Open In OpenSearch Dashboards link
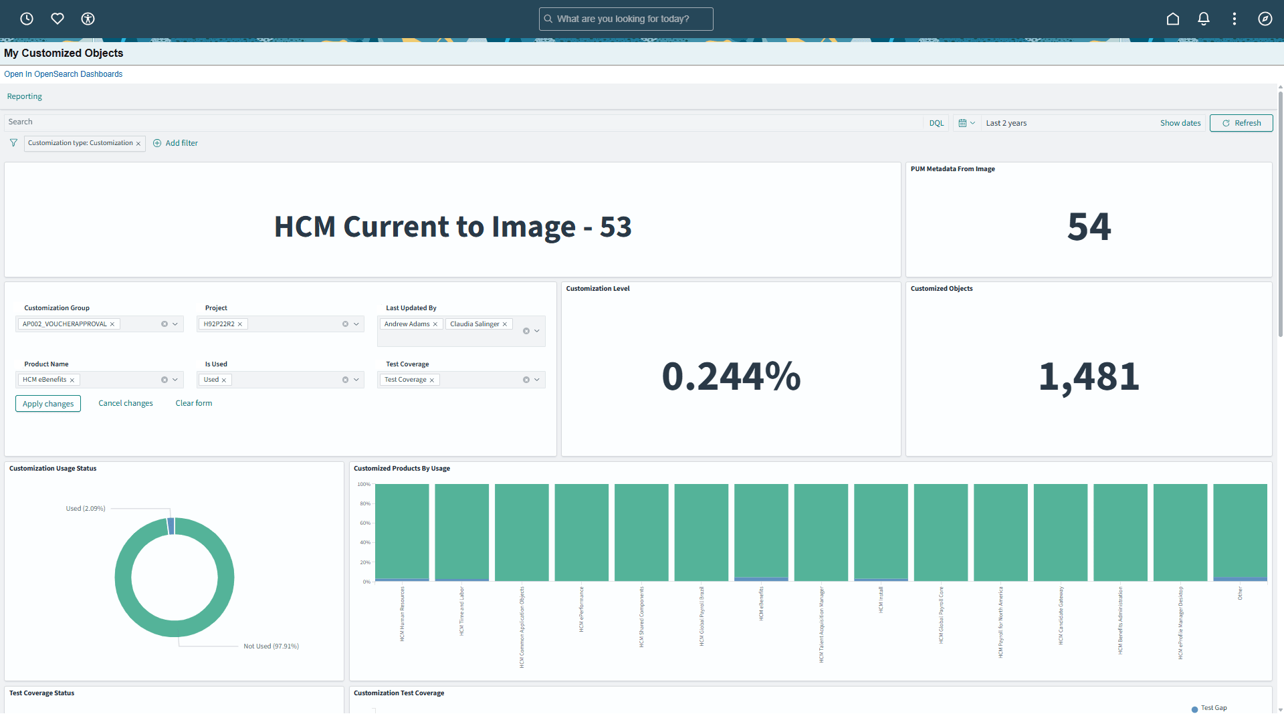The height and width of the screenshot is (722, 1284). pyautogui.click(x=64, y=74)
